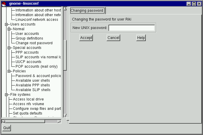Open Change root password item

tap(34, 43)
